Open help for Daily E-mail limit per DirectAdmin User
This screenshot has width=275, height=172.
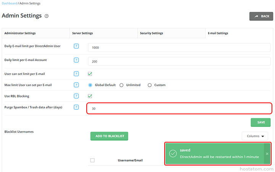[x=76, y=46]
